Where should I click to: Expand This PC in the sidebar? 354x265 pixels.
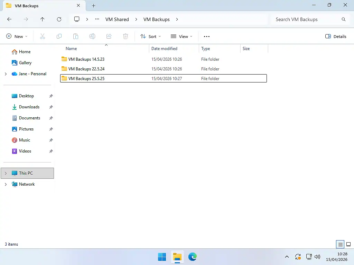pyautogui.click(x=6, y=173)
